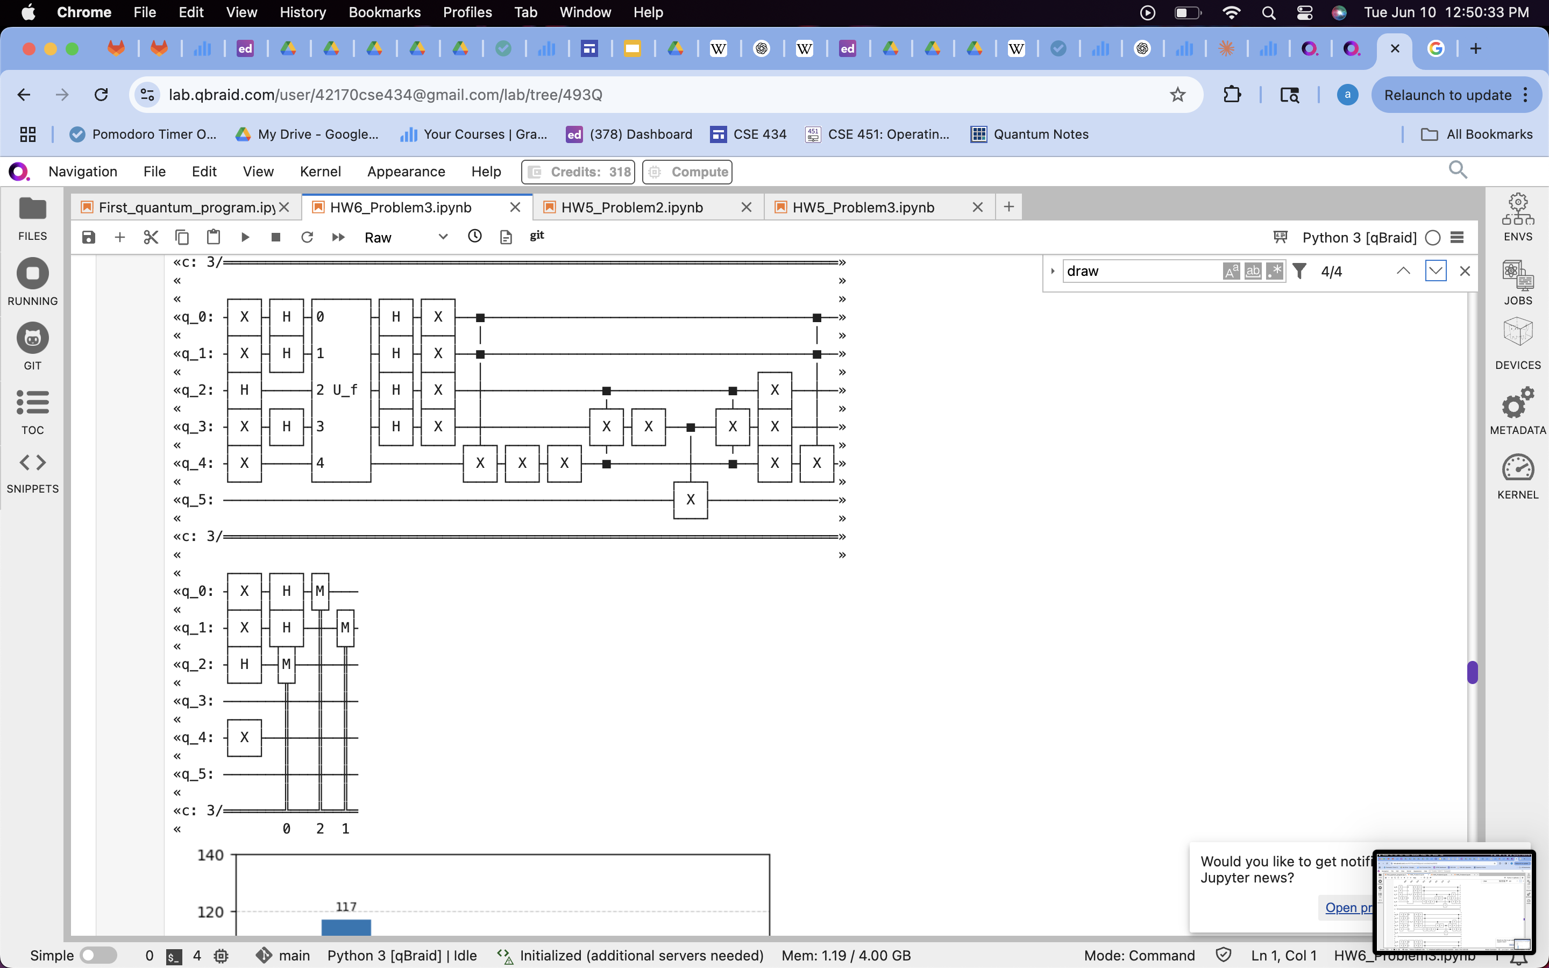Open the CSE 434 bookmark

coord(748,134)
